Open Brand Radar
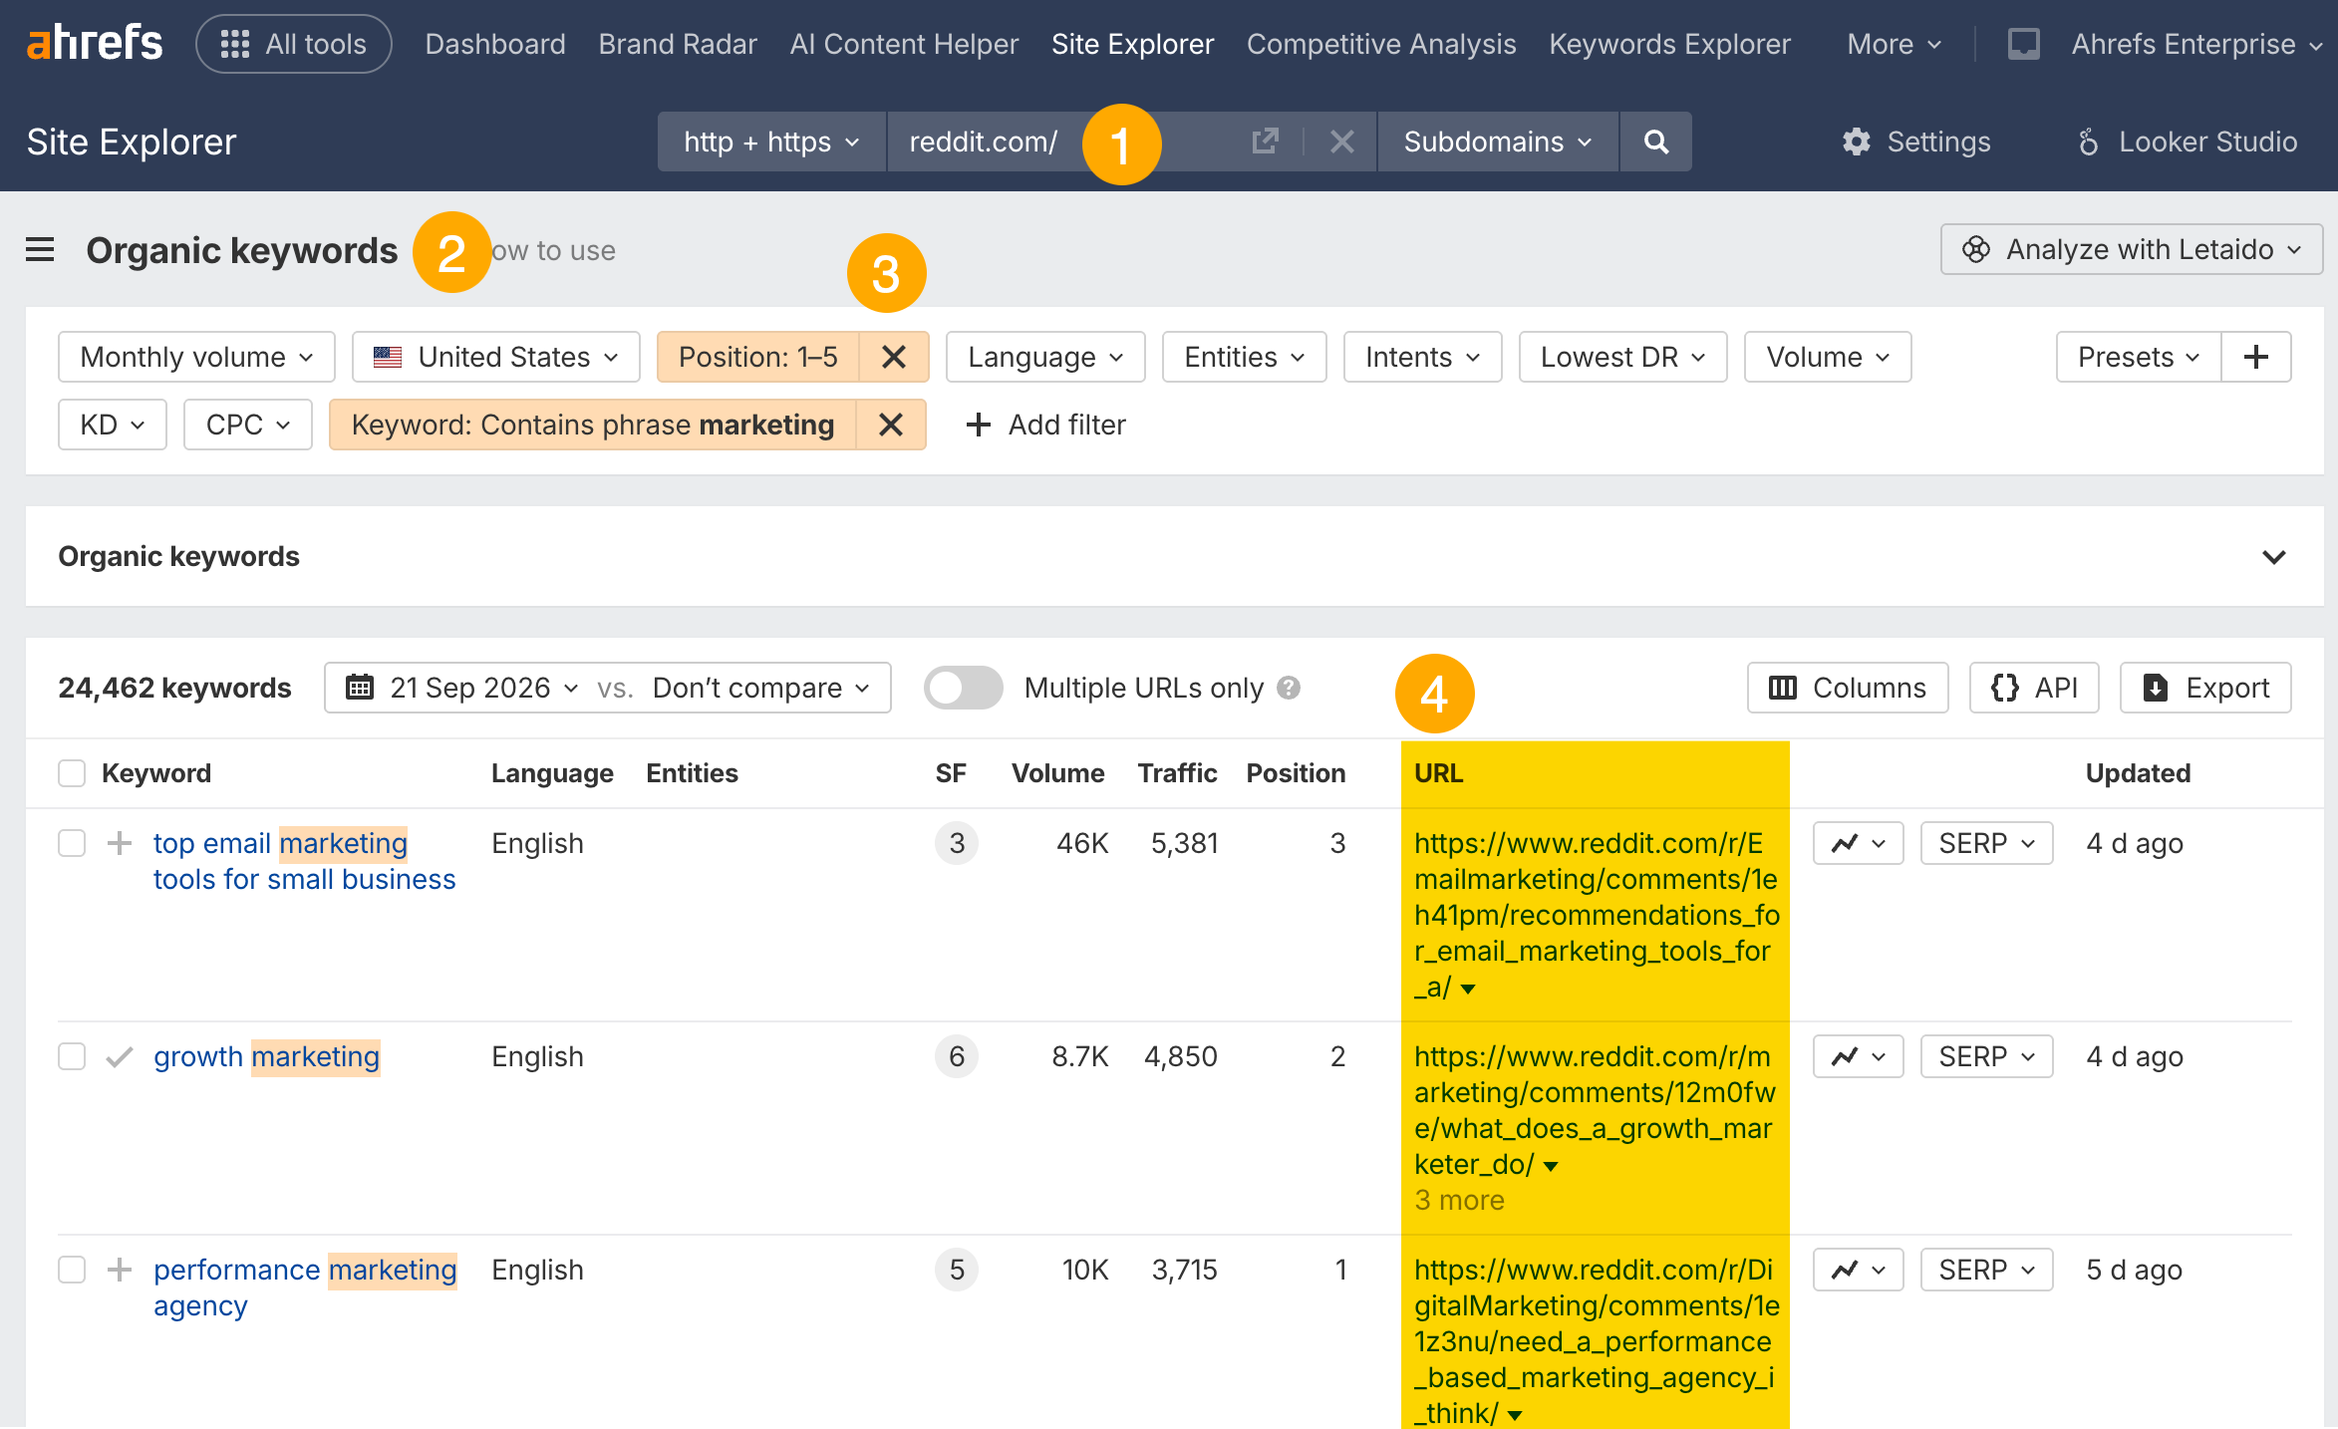Screen dimensions: 2338x1429 (x=678, y=44)
